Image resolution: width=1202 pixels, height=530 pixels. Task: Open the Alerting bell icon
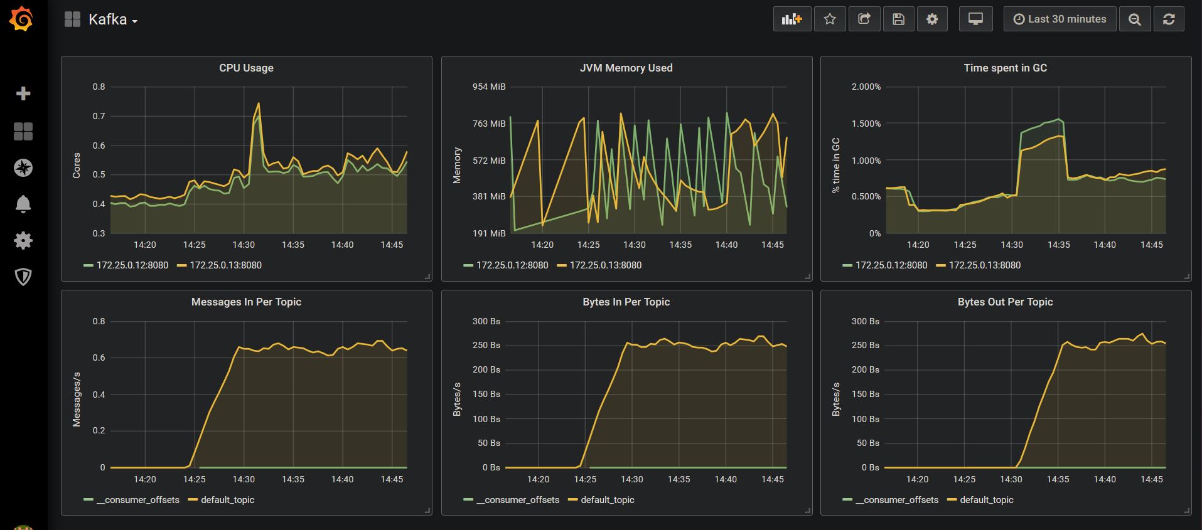[23, 204]
